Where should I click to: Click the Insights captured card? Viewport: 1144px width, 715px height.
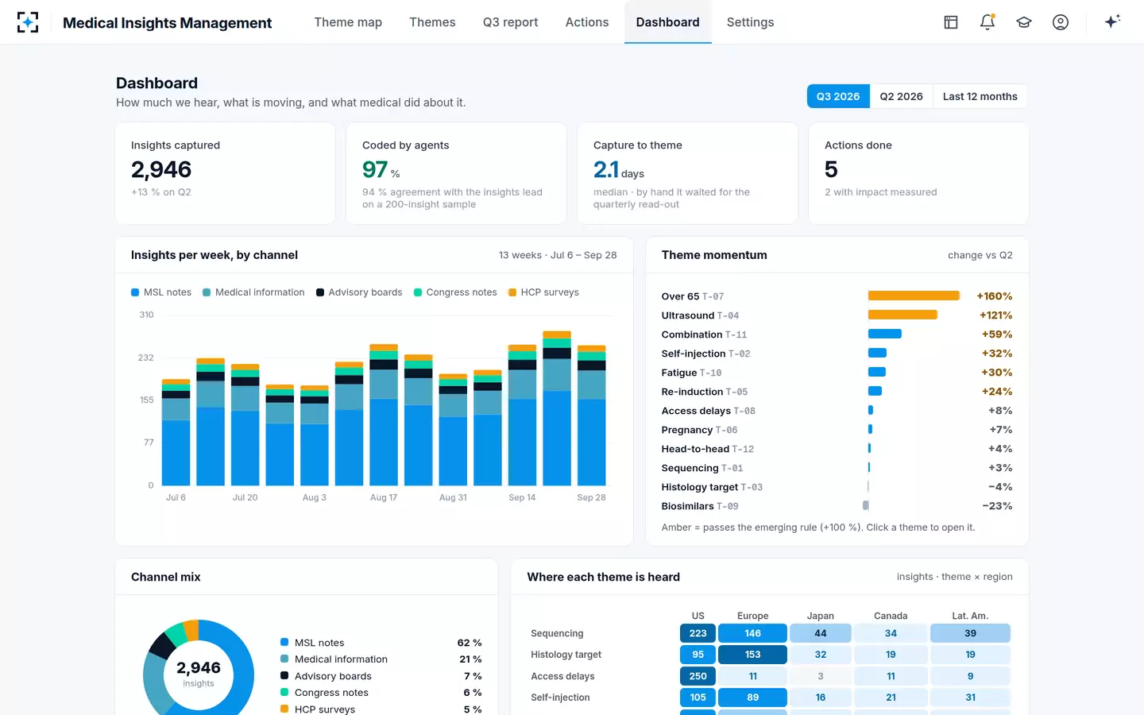point(226,173)
